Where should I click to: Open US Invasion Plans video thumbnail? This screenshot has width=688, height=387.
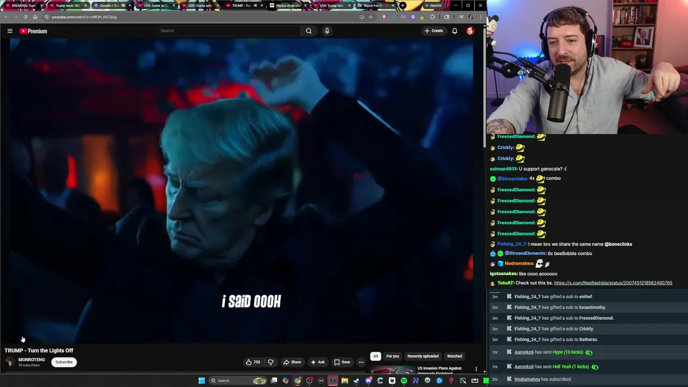click(392, 370)
